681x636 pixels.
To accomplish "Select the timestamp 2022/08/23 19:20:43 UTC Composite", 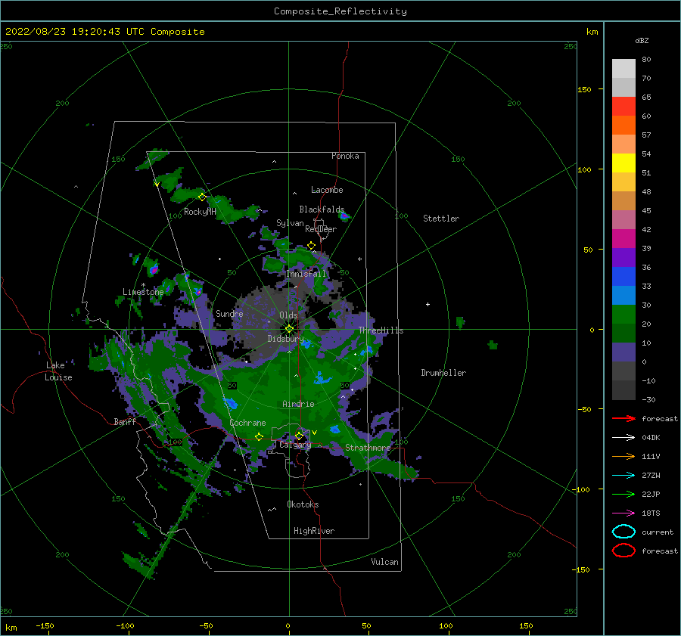I will (x=104, y=32).
